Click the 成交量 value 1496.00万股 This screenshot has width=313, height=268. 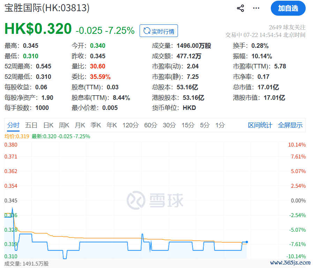click(x=194, y=46)
